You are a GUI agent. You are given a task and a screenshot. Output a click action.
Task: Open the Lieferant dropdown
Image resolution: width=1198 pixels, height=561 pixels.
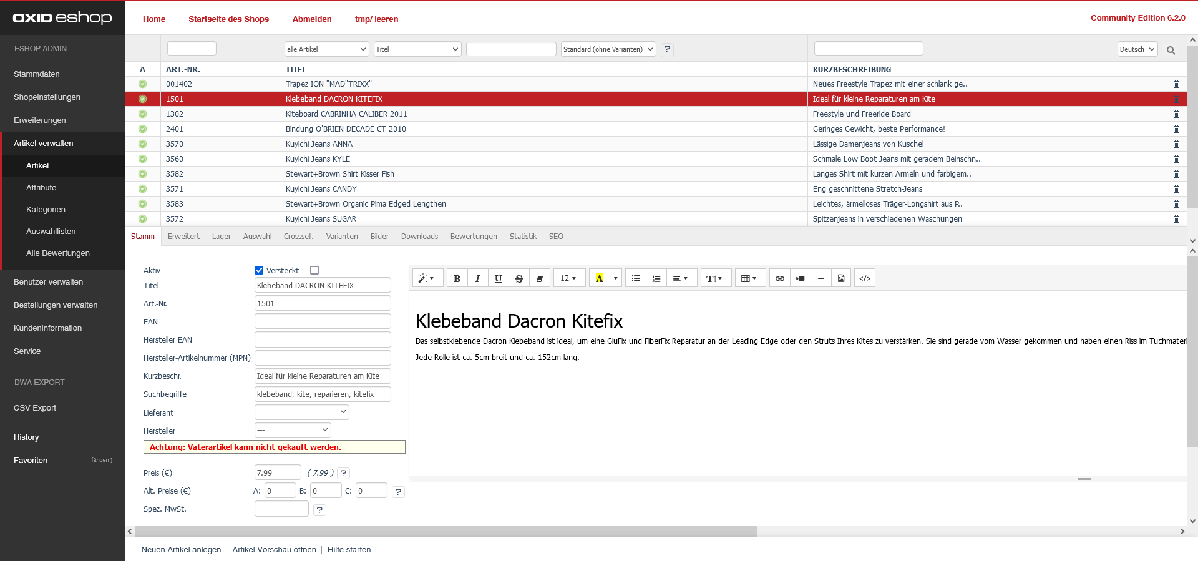(x=301, y=412)
